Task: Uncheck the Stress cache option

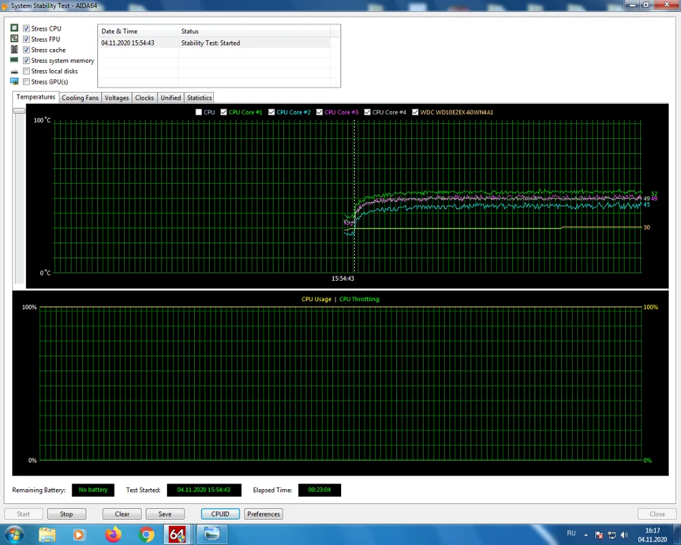Action: point(27,50)
